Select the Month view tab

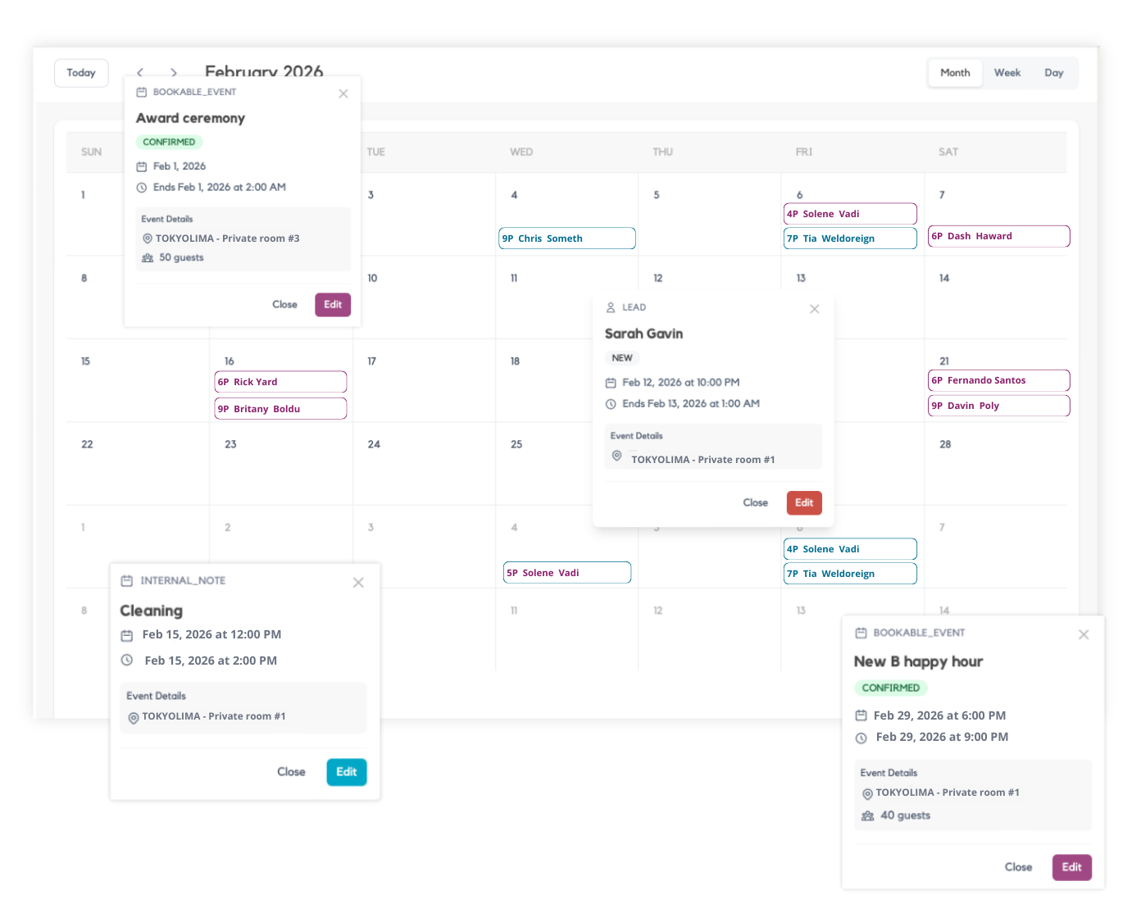point(955,73)
